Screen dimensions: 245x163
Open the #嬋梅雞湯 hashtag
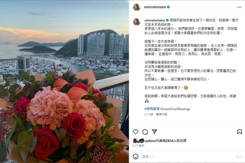tap(152, 109)
